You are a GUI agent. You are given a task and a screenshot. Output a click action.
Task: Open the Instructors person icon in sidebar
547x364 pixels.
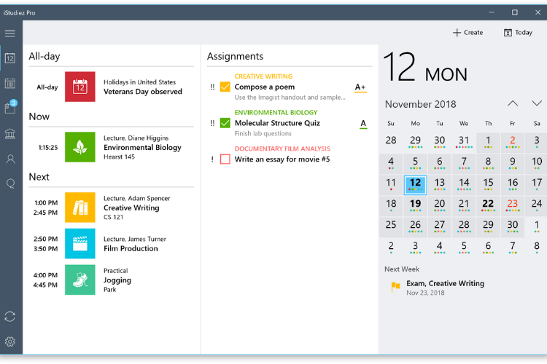(x=10, y=159)
